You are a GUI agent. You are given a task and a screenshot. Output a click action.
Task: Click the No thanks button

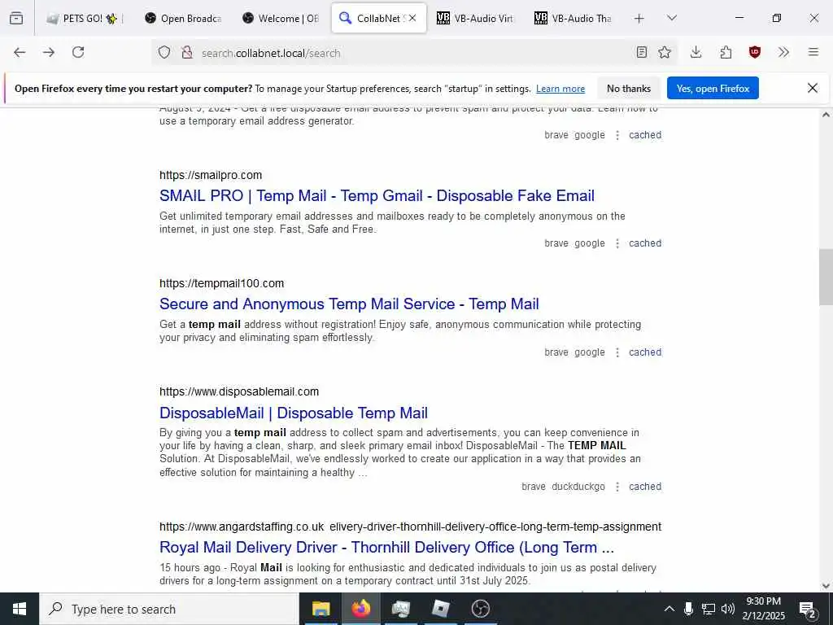coord(629,89)
